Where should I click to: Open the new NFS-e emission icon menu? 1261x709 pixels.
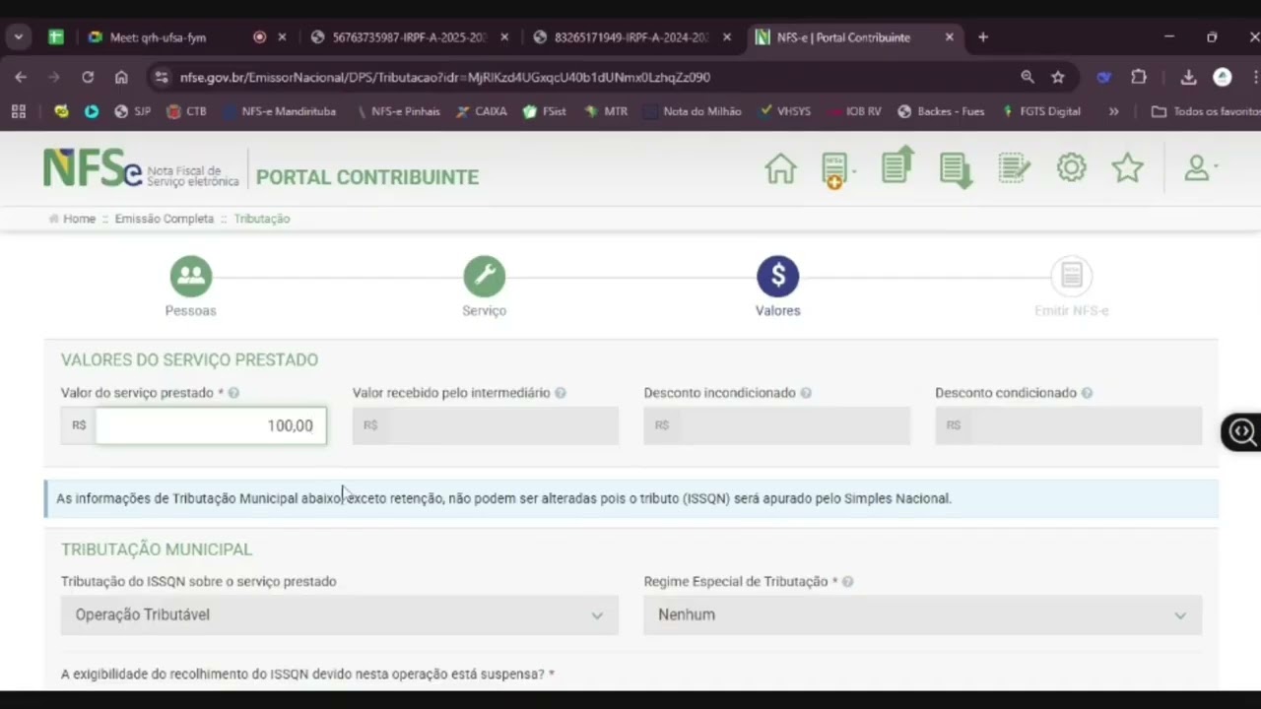[x=836, y=169]
